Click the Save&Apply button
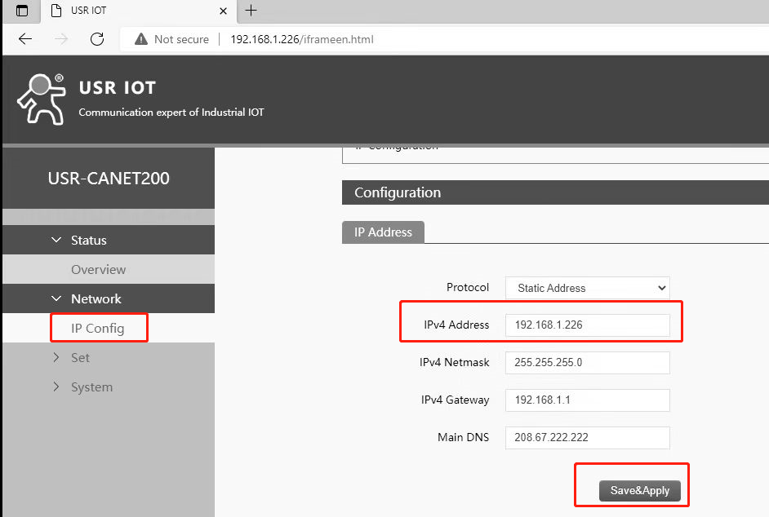The width and height of the screenshot is (769, 517). pyautogui.click(x=639, y=491)
